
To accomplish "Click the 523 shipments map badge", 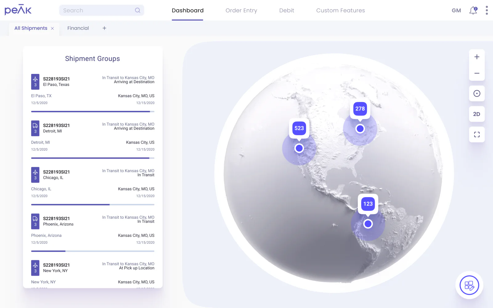I will (299, 128).
